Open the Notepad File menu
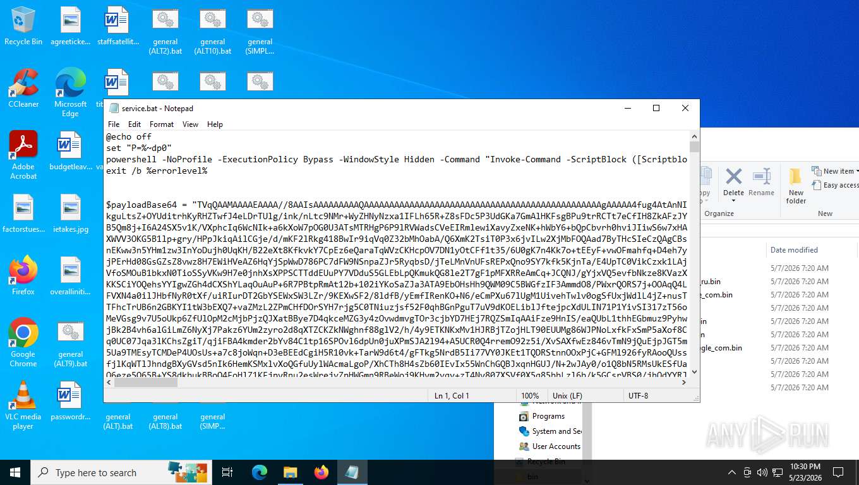This screenshot has width=859, height=485. pos(114,124)
